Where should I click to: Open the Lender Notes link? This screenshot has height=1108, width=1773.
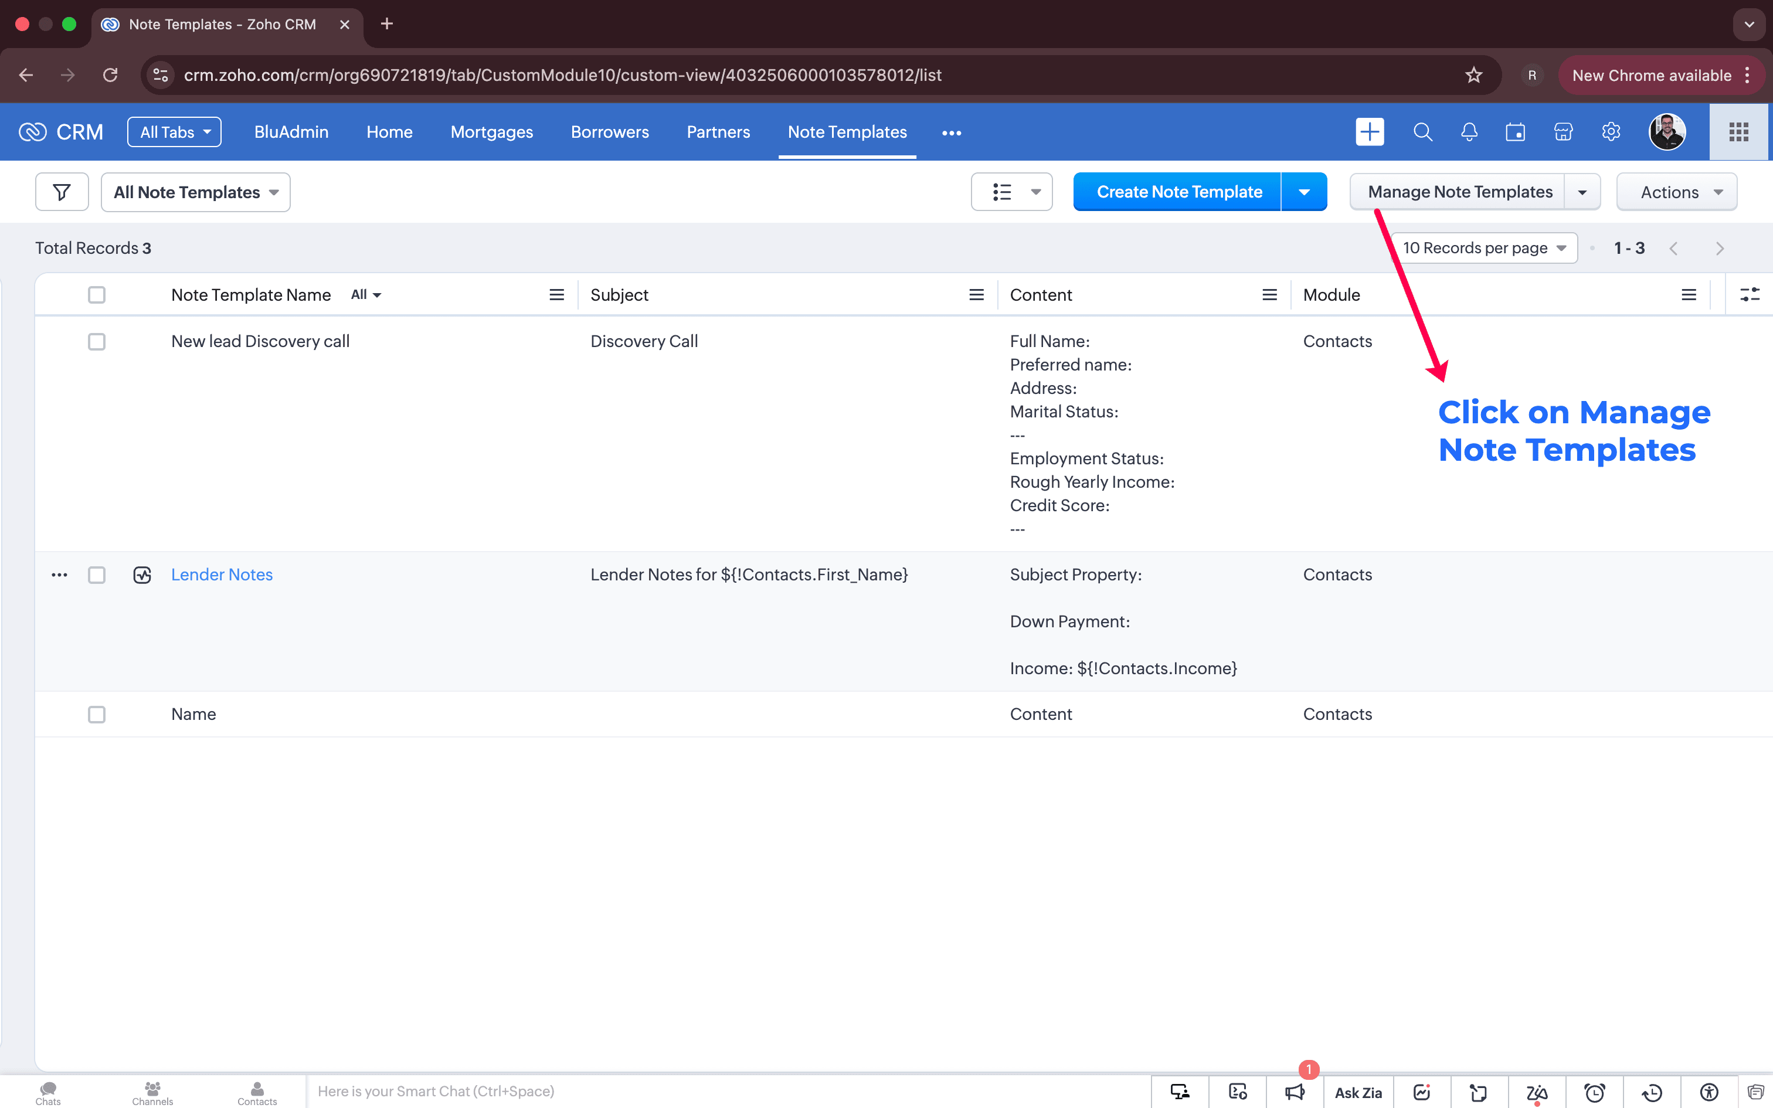point(222,575)
